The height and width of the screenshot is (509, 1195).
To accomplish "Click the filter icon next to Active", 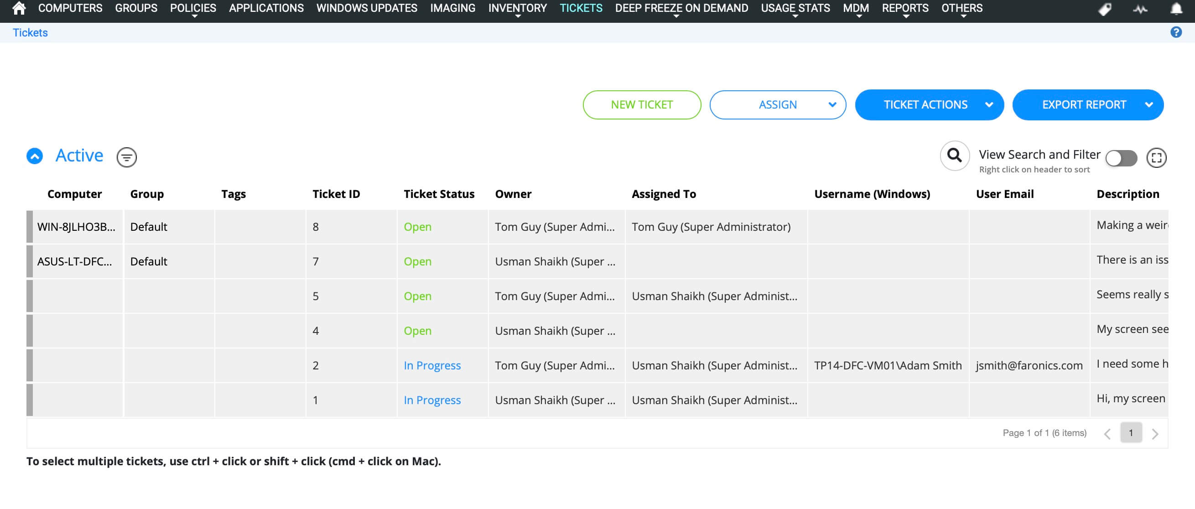I will 126,157.
